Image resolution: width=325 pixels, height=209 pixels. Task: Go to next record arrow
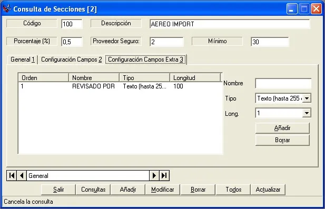point(154,176)
